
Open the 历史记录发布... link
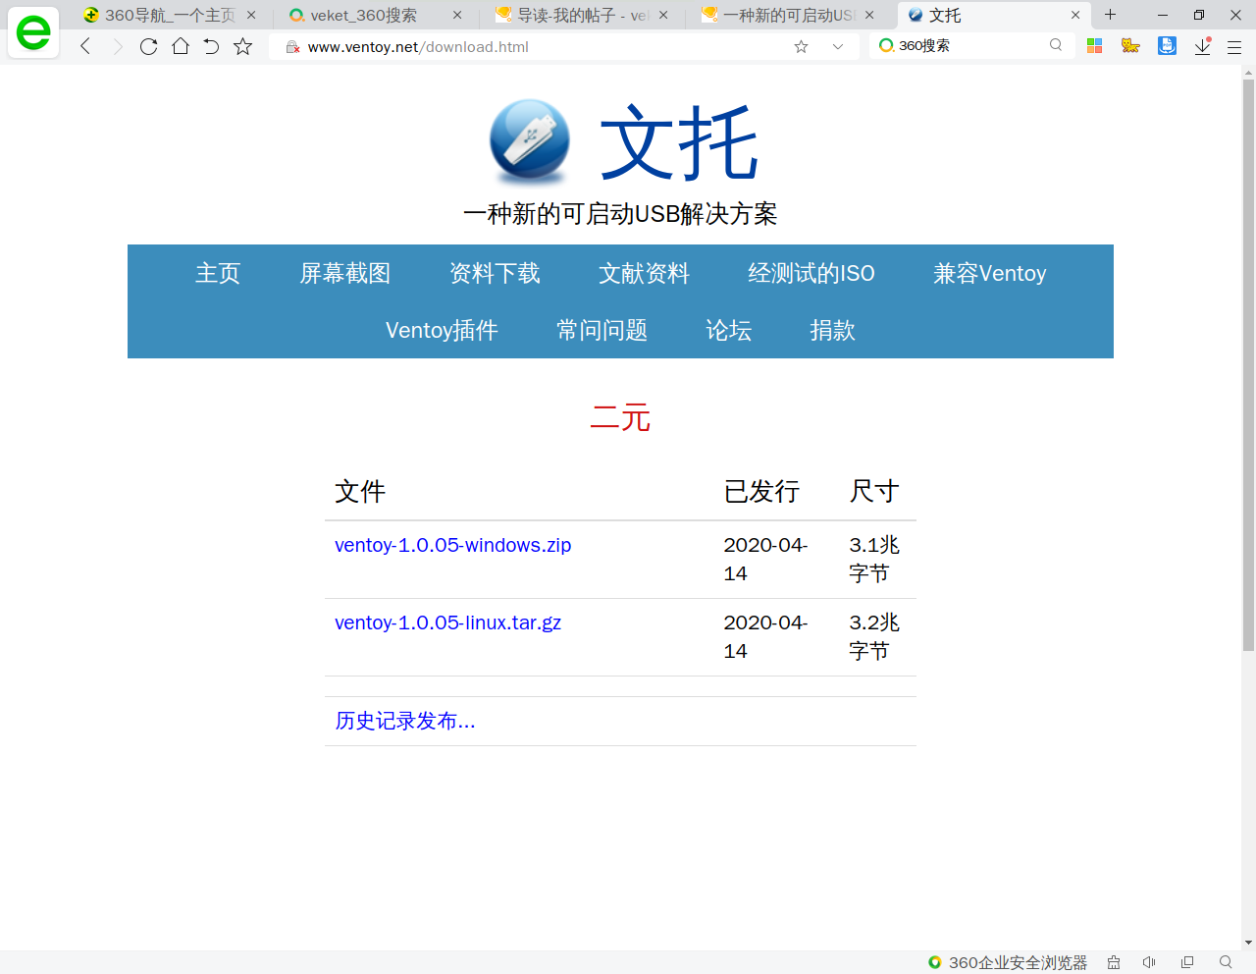click(x=405, y=721)
